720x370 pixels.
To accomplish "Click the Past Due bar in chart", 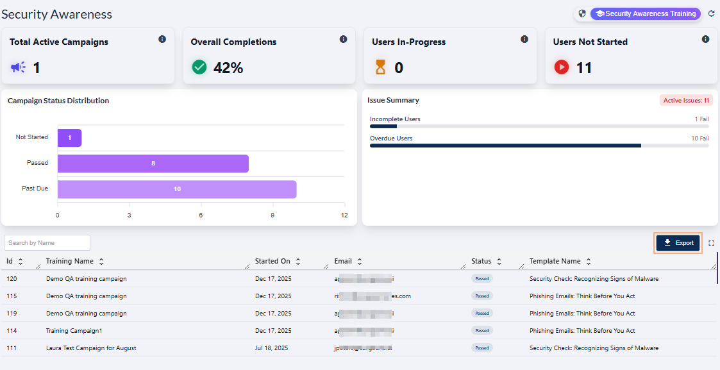I will pos(177,189).
